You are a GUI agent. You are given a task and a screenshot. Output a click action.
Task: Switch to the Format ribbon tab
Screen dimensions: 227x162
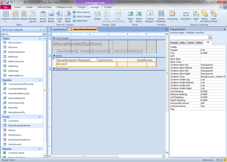tap(108, 7)
